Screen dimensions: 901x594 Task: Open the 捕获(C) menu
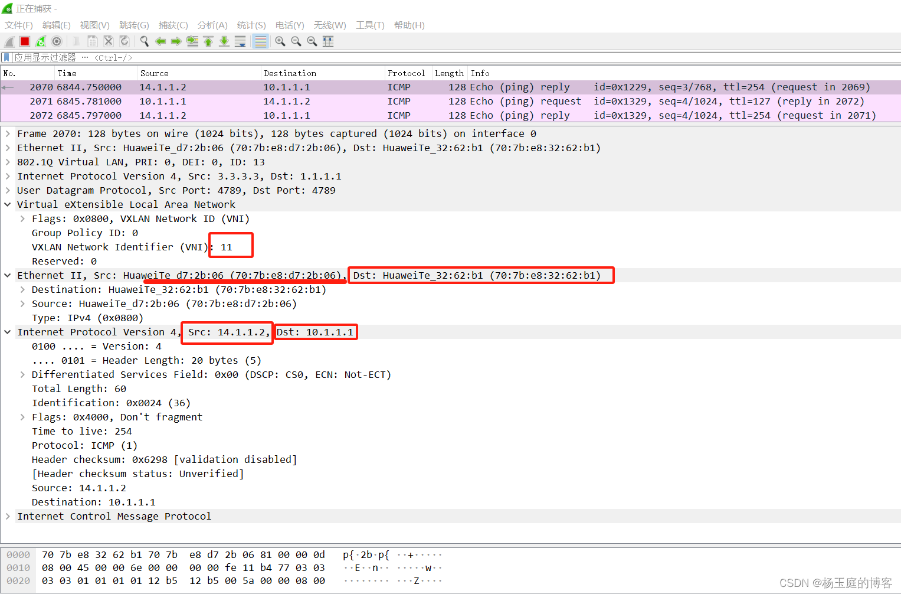point(173,25)
